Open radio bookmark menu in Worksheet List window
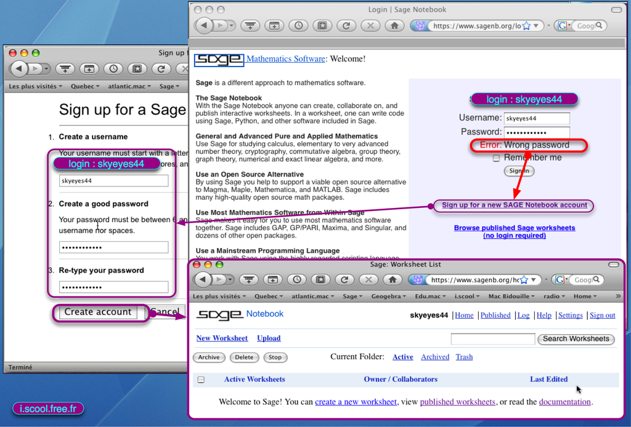 click(x=554, y=296)
